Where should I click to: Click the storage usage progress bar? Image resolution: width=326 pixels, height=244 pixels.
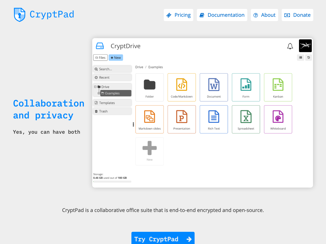(x=112, y=181)
